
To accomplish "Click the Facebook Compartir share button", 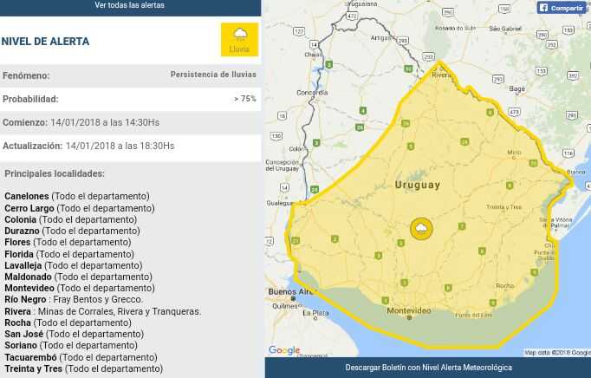I will pos(562,8).
